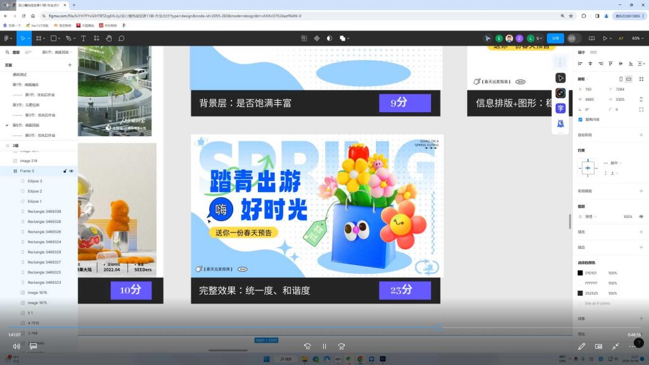Open the 63% zoom dropdown
649x365 pixels.
click(635, 38)
